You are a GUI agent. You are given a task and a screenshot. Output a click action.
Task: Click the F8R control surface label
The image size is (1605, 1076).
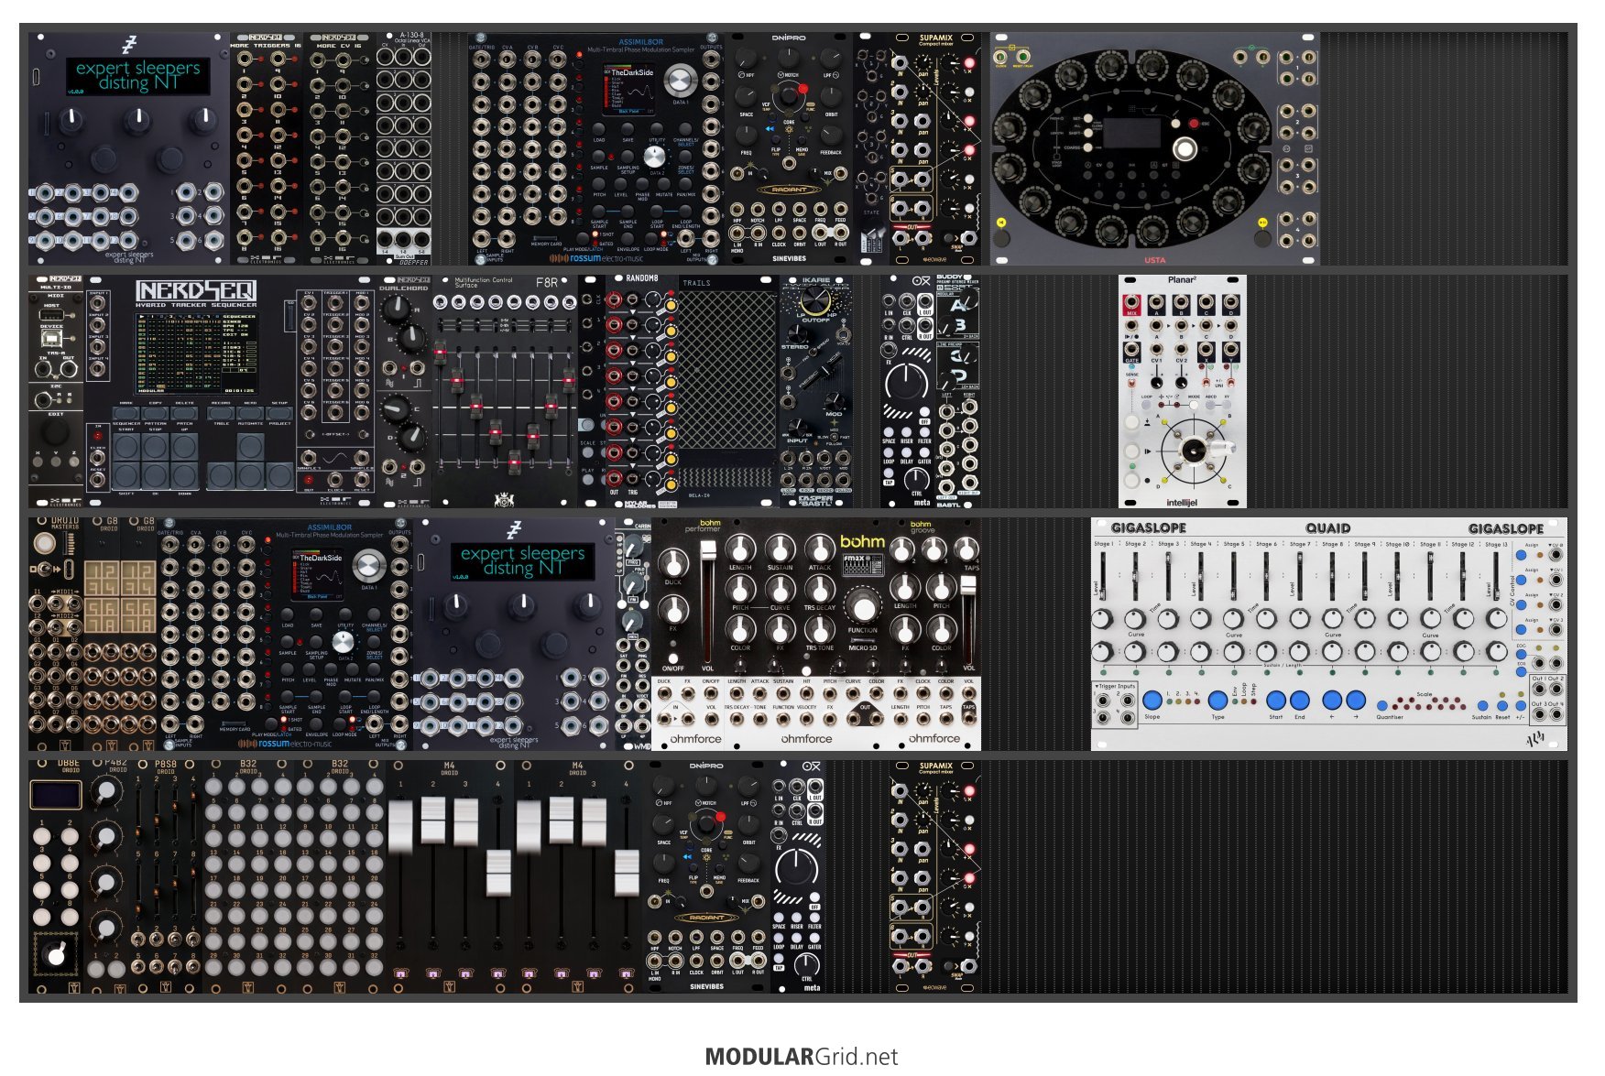(546, 283)
